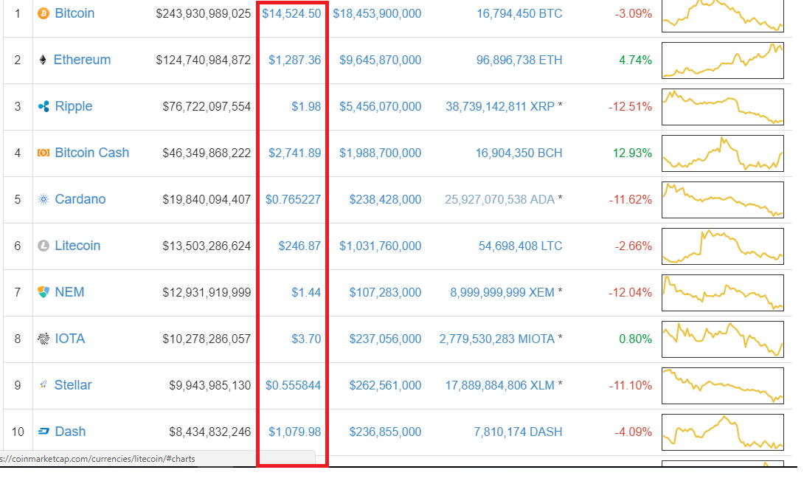Click Bitcoin Cash price $2,741.89

[x=295, y=153]
